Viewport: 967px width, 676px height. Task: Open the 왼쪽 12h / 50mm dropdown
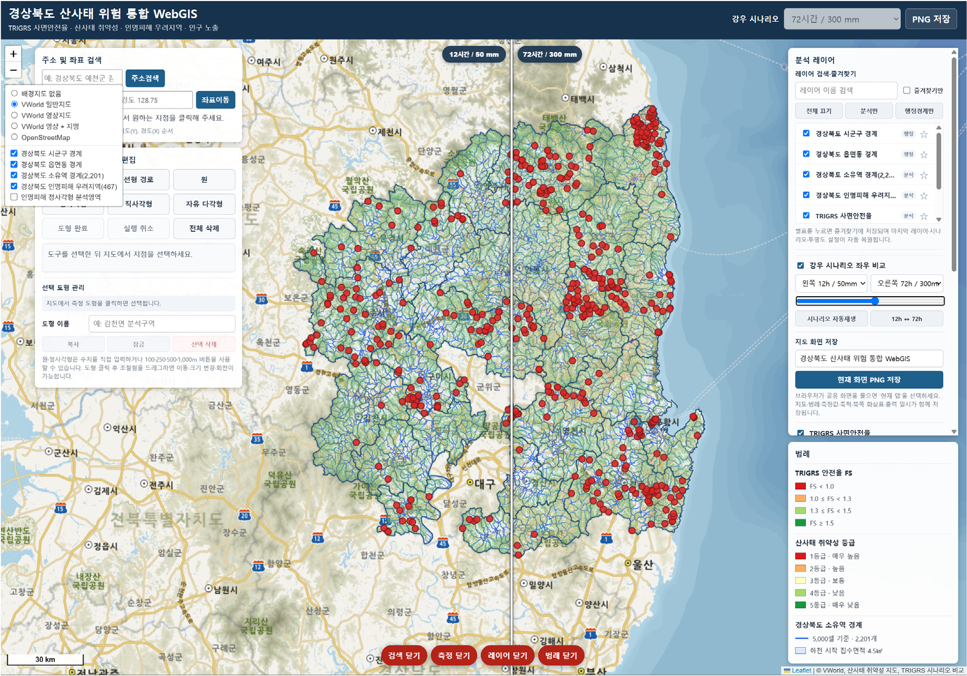831,284
